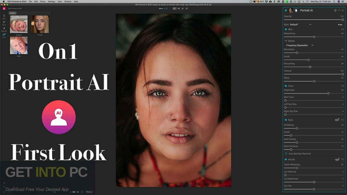The image size is (347, 195).
Task: Open the Window menu
Action: tap(68, 2)
